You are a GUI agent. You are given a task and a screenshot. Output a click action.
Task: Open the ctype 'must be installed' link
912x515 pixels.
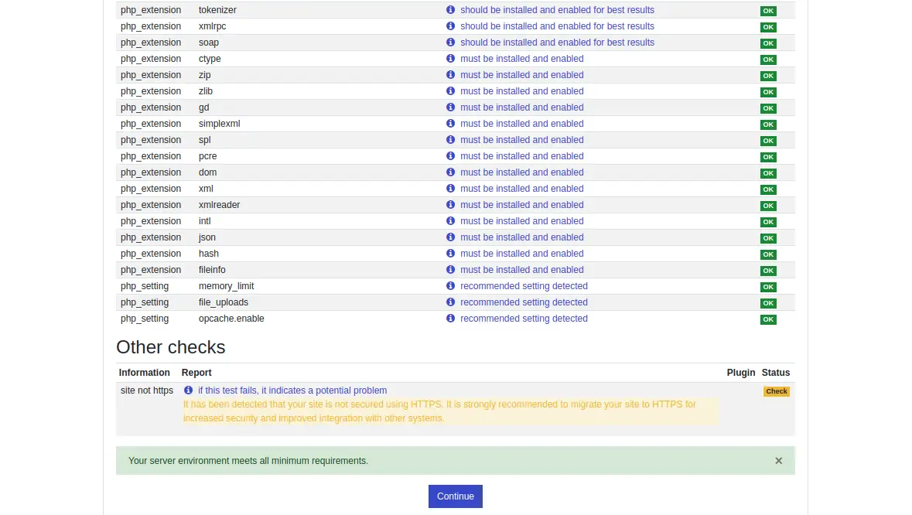521,59
